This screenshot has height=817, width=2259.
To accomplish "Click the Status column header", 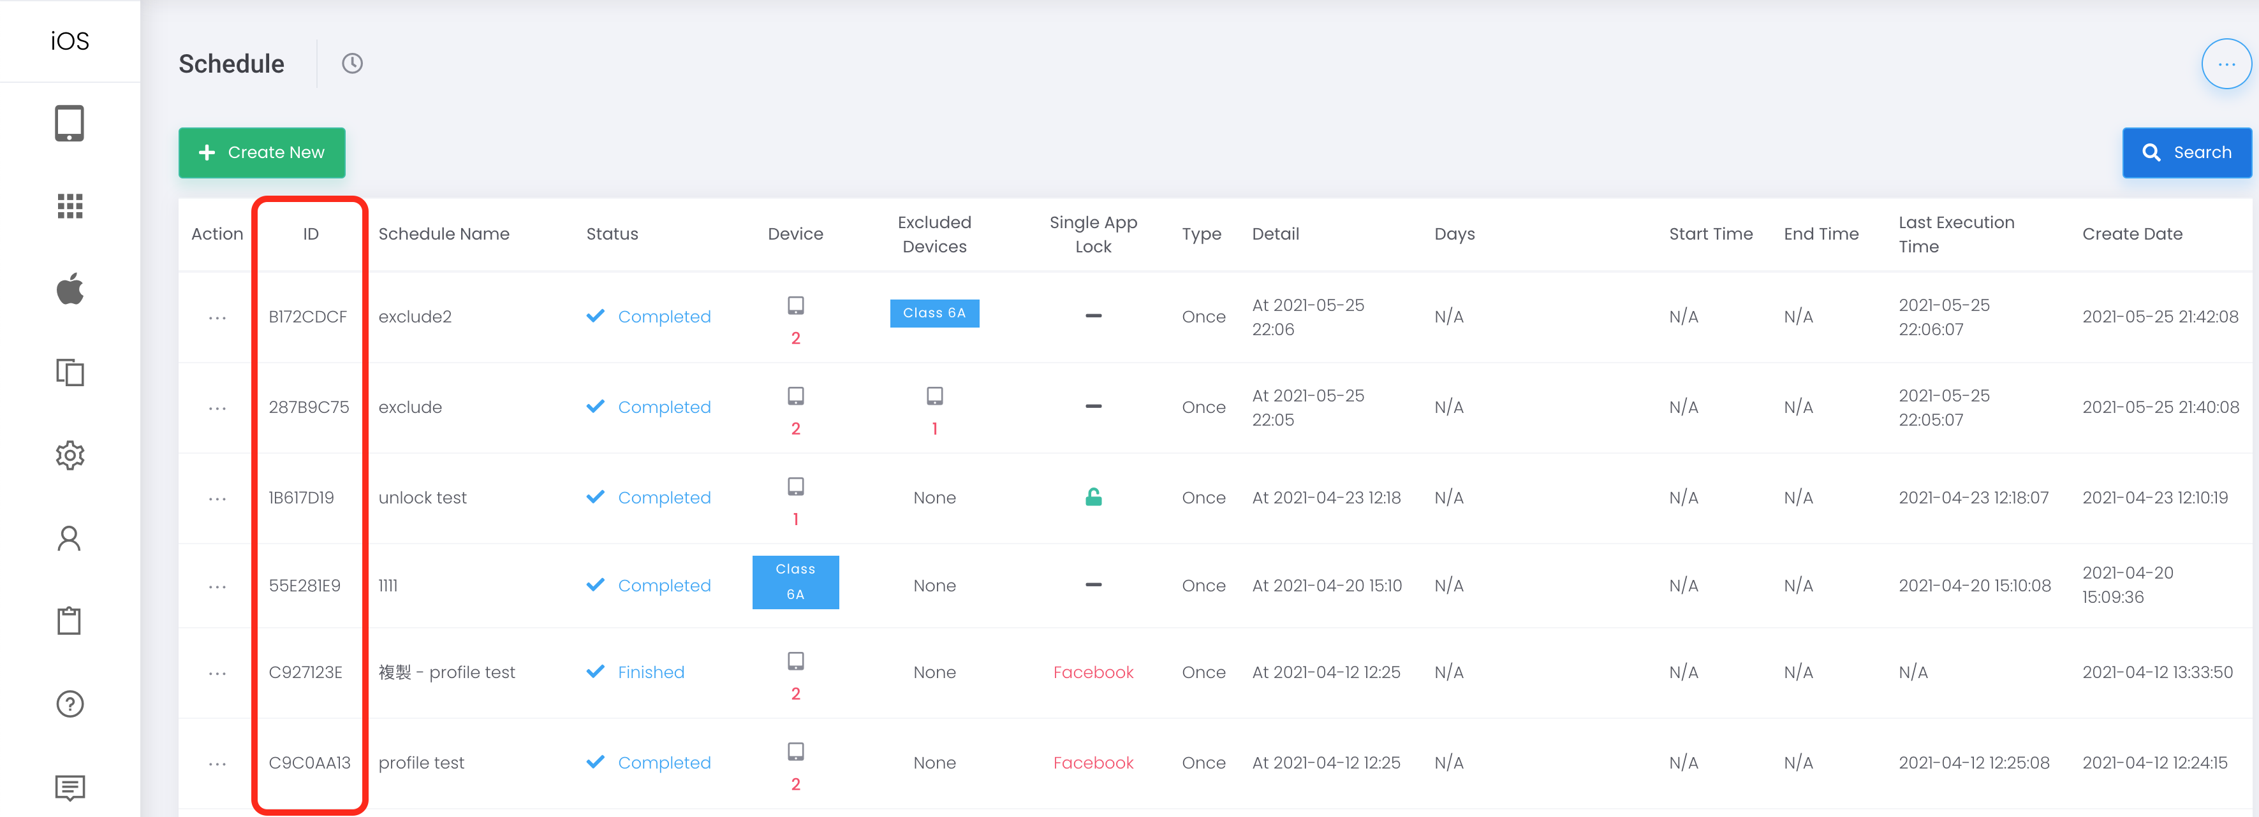I will click(x=612, y=234).
